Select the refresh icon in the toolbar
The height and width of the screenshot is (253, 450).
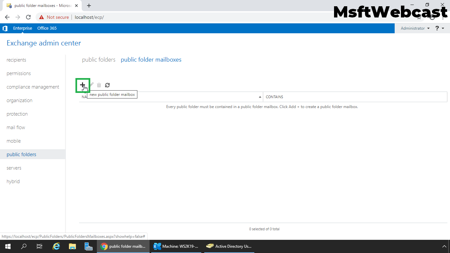tap(107, 85)
